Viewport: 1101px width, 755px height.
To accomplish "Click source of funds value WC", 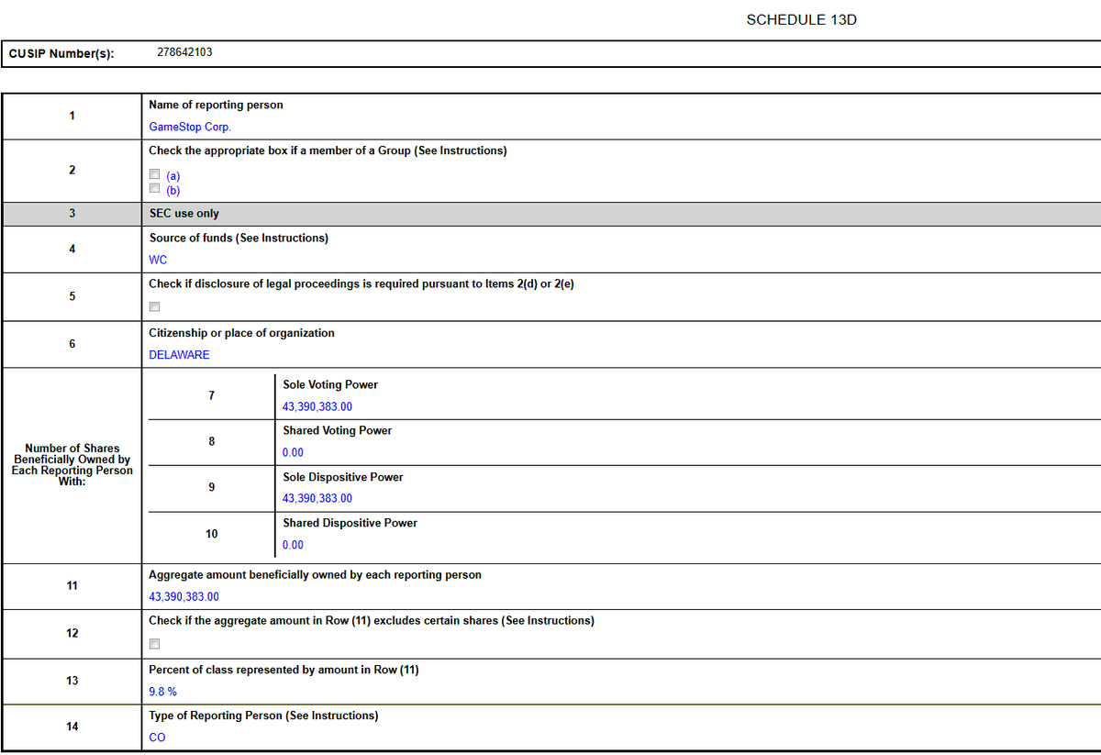I will tap(158, 260).
